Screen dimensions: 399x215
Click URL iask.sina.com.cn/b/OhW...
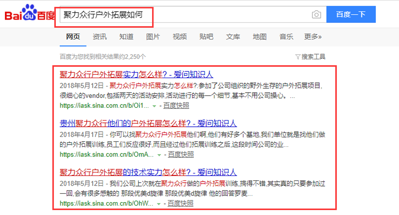tap(106, 203)
